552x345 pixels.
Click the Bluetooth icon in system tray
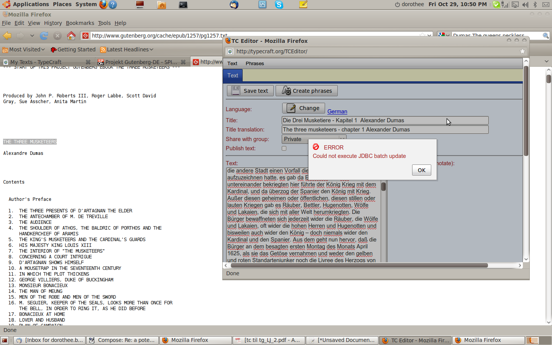[535, 5]
